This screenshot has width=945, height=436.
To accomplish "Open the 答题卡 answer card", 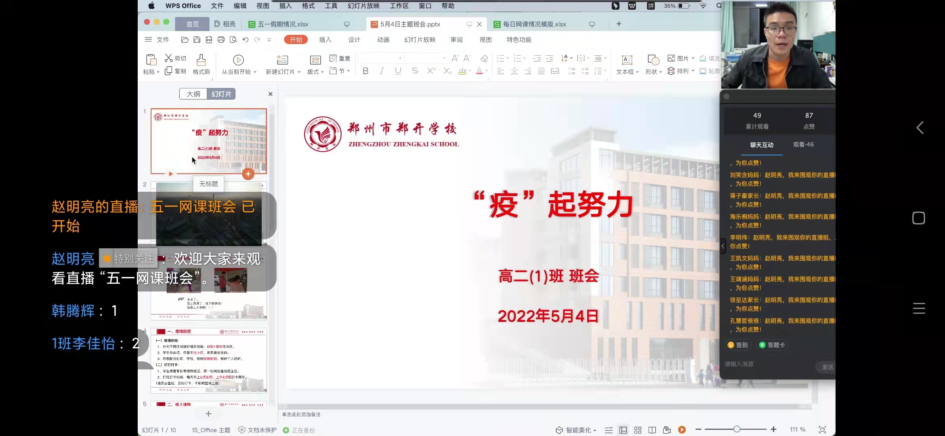I will coord(772,345).
